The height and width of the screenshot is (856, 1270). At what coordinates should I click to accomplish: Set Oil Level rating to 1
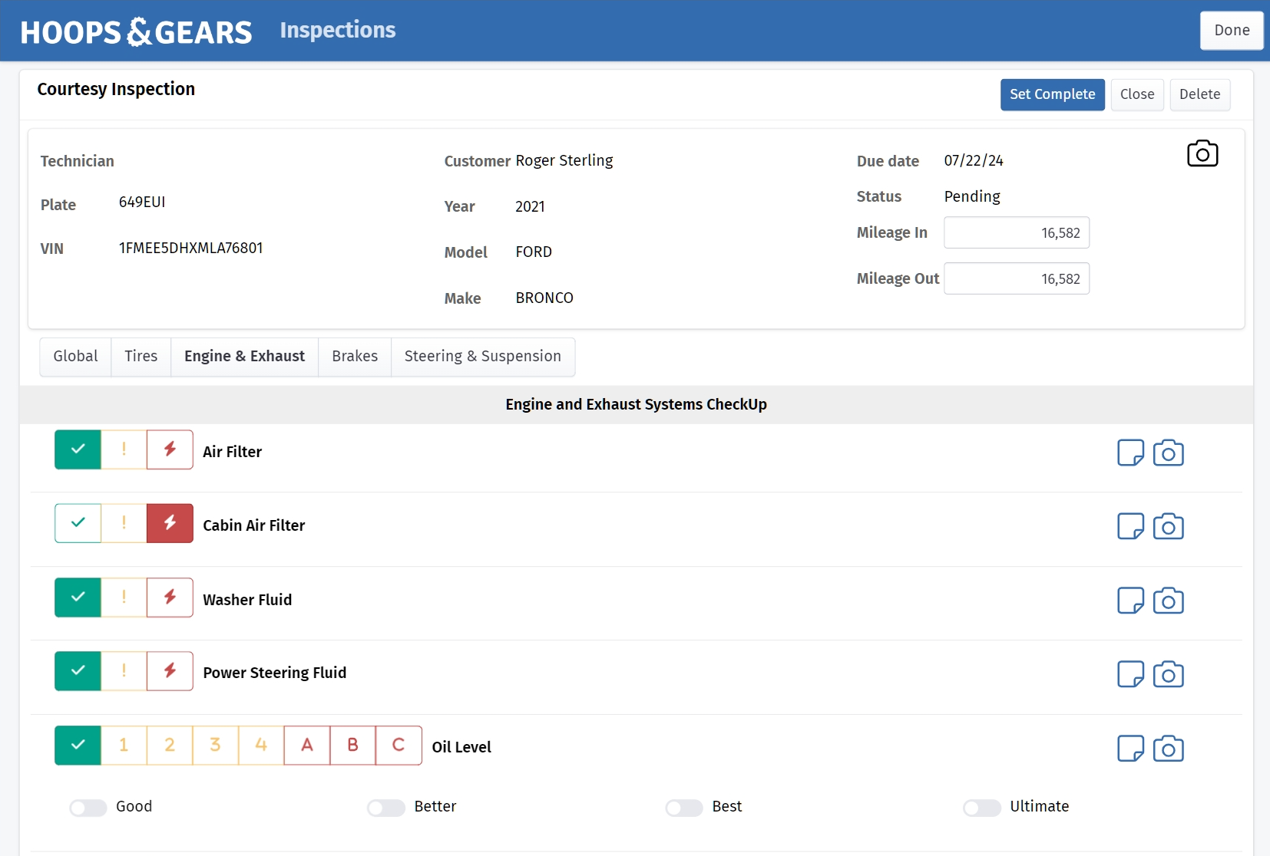124,746
